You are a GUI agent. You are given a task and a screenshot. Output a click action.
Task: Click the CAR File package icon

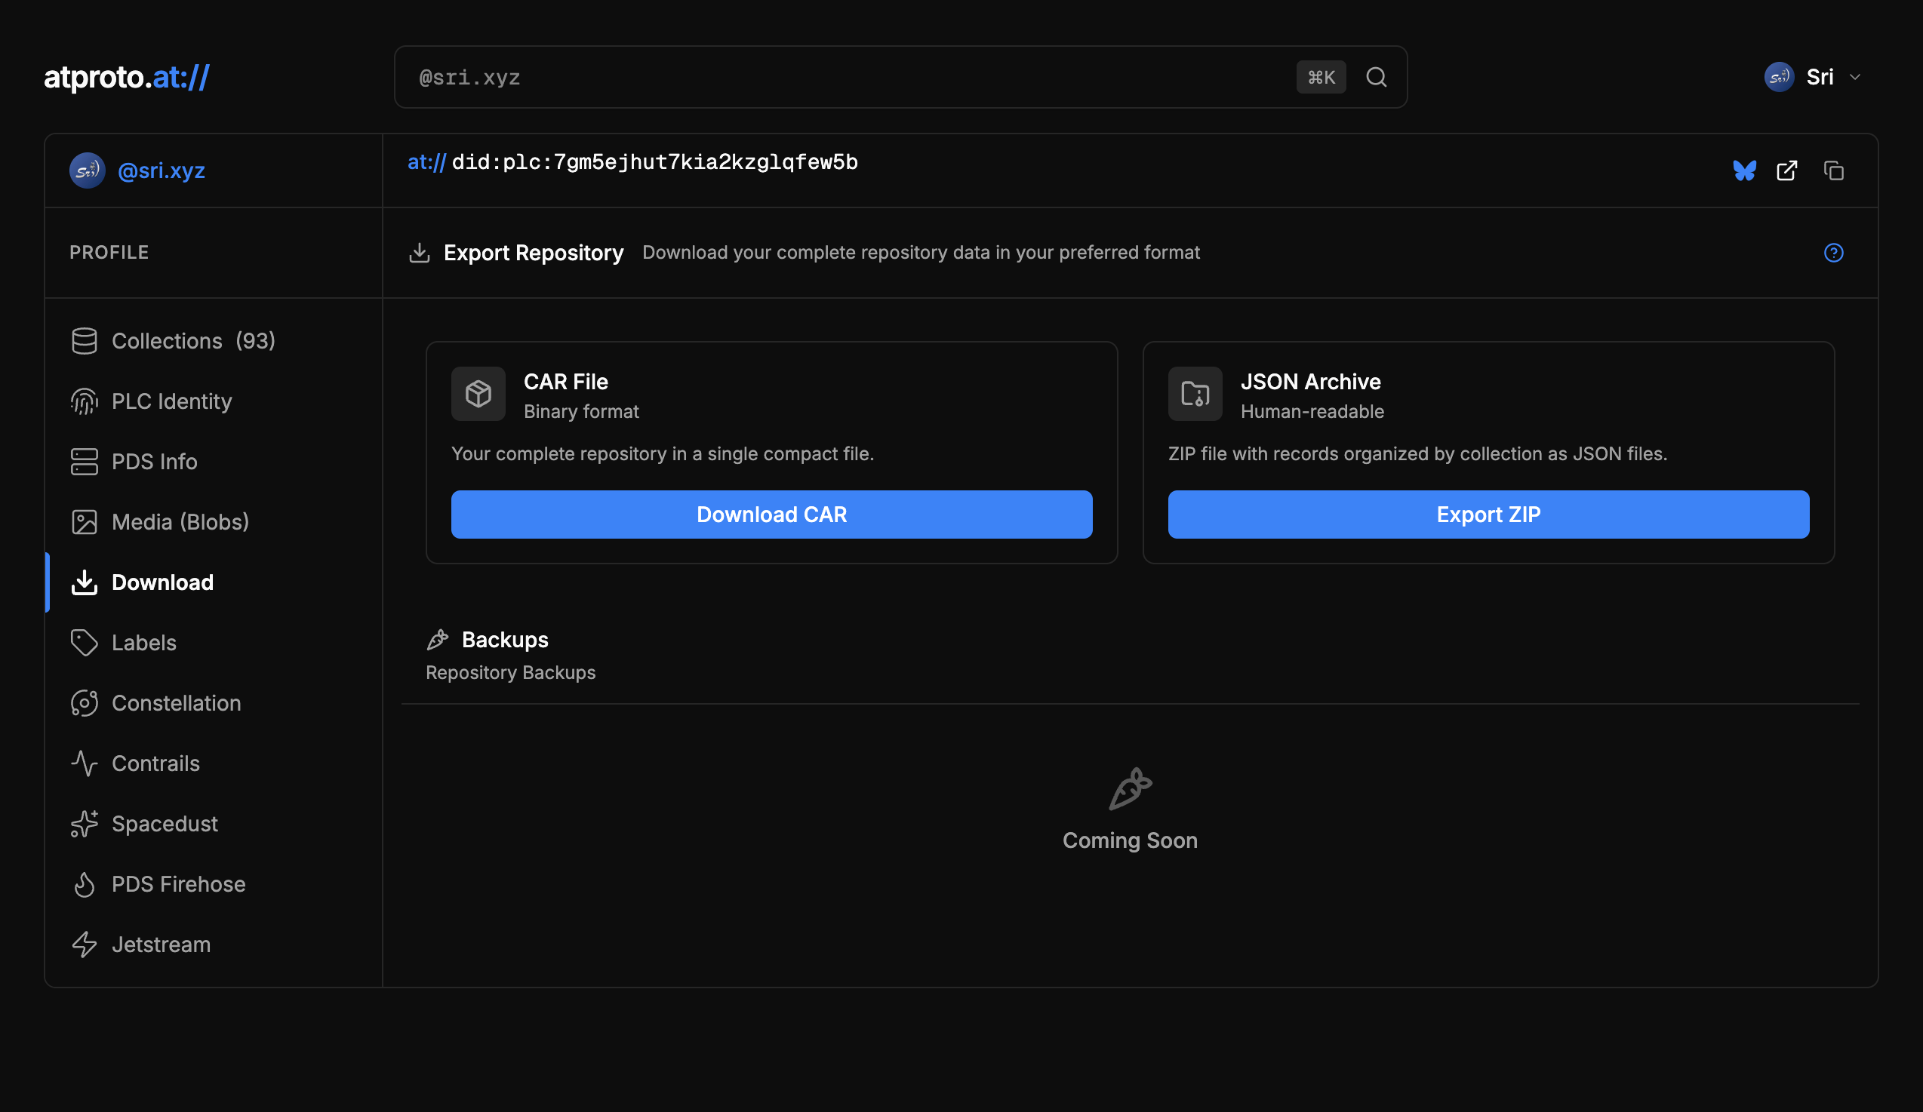point(478,394)
